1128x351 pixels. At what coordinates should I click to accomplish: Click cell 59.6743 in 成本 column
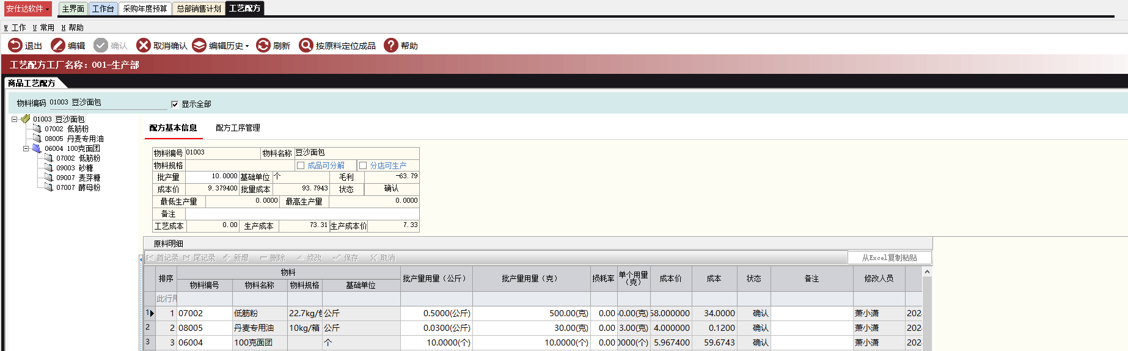[x=714, y=342]
